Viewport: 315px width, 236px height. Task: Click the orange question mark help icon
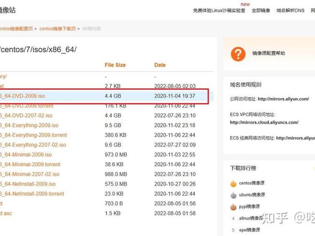point(238,54)
